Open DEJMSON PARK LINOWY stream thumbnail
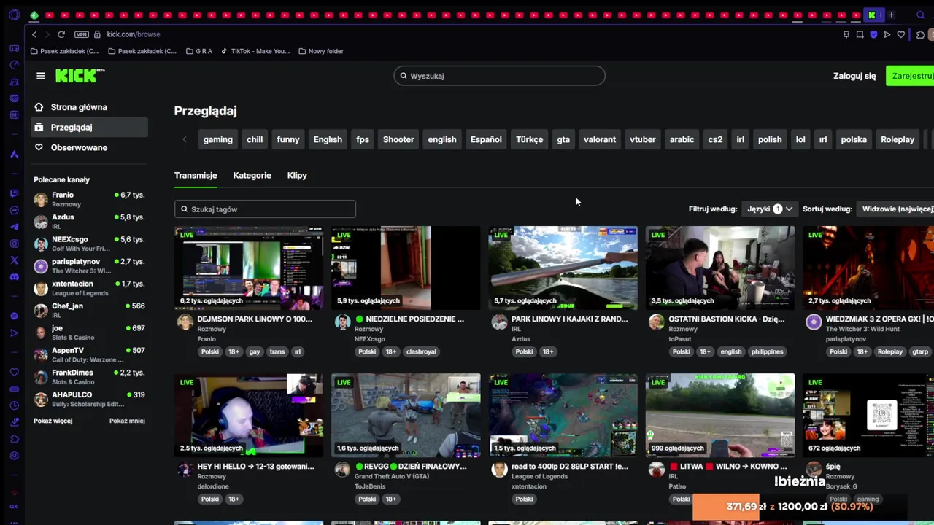 click(249, 268)
